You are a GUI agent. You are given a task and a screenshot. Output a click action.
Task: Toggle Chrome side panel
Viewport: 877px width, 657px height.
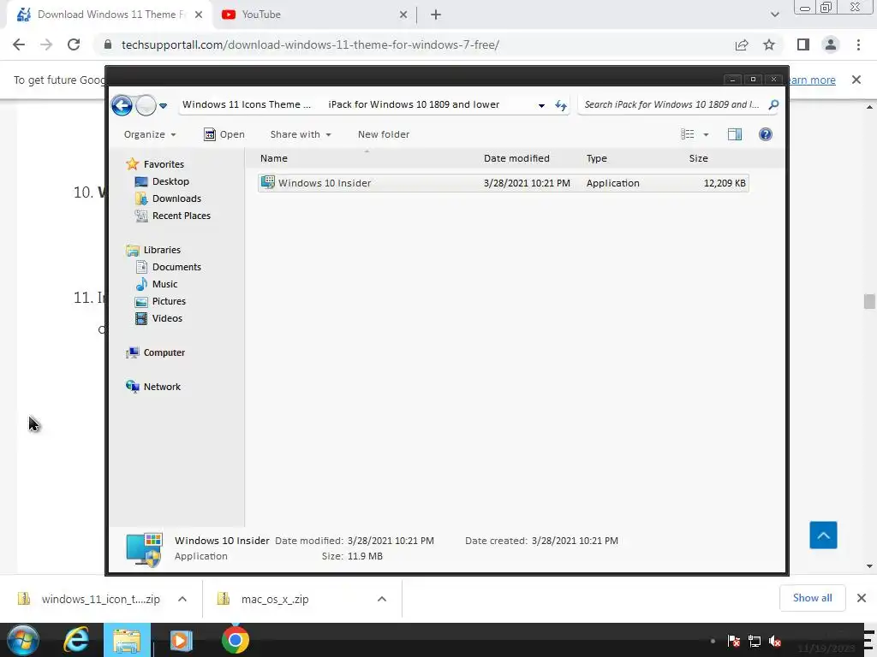coord(803,44)
